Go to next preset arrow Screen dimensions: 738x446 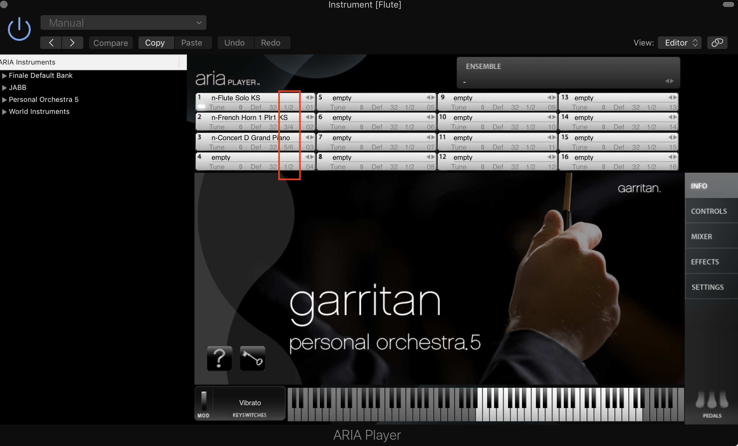point(73,43)
